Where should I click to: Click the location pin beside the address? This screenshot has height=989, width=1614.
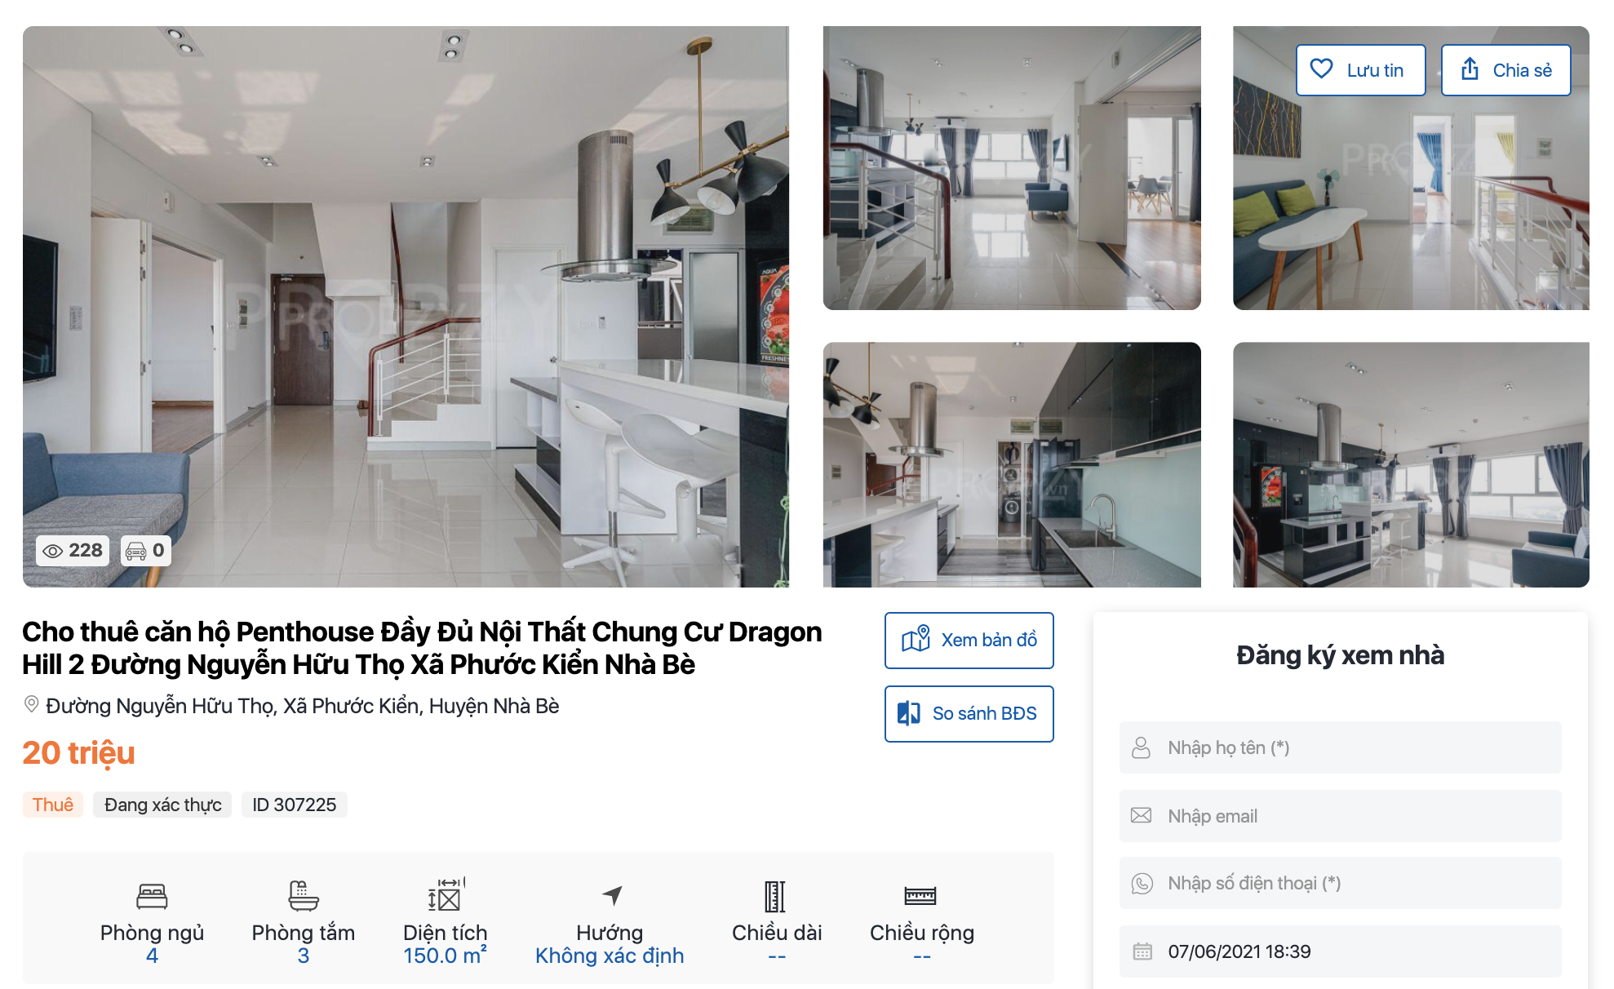(x=31, y=704)
